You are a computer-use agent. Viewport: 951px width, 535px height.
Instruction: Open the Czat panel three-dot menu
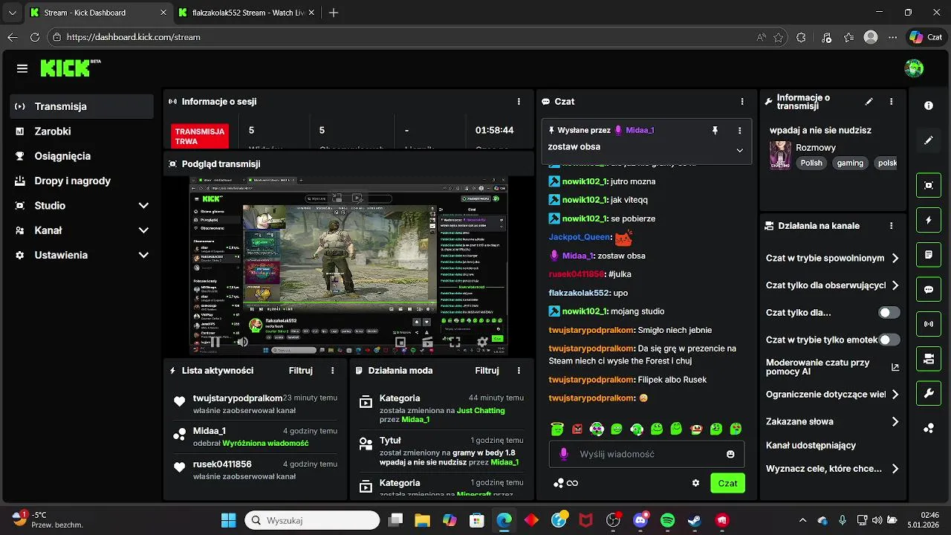click(x=741, y=102)
